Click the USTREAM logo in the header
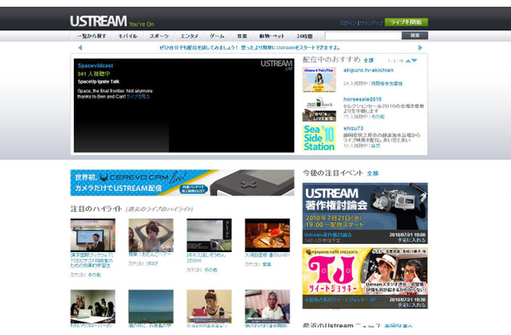This screenshot has width=511, height=335. (98, 21)
